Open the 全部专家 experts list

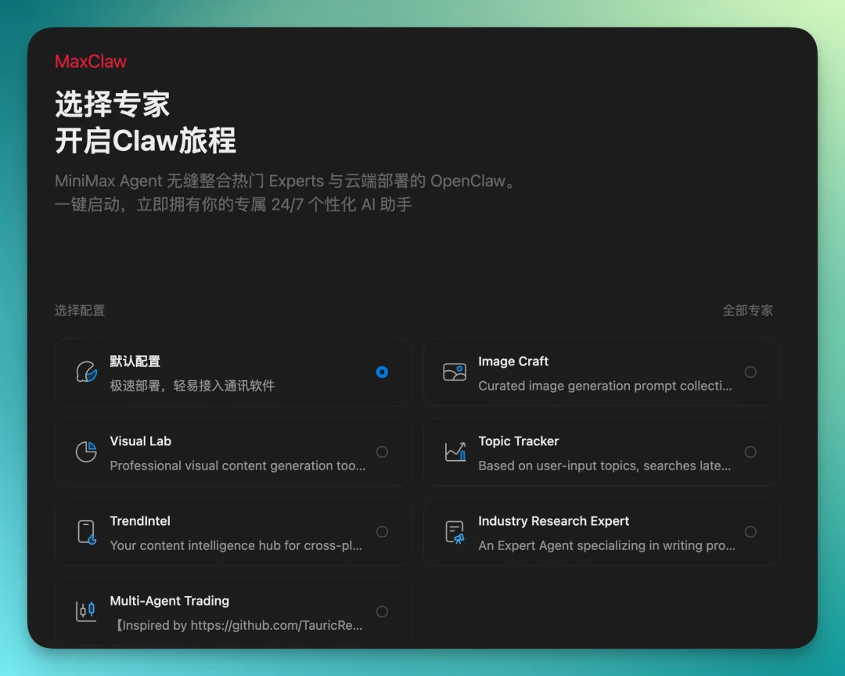pyautogui.click(x=748, y=310)
